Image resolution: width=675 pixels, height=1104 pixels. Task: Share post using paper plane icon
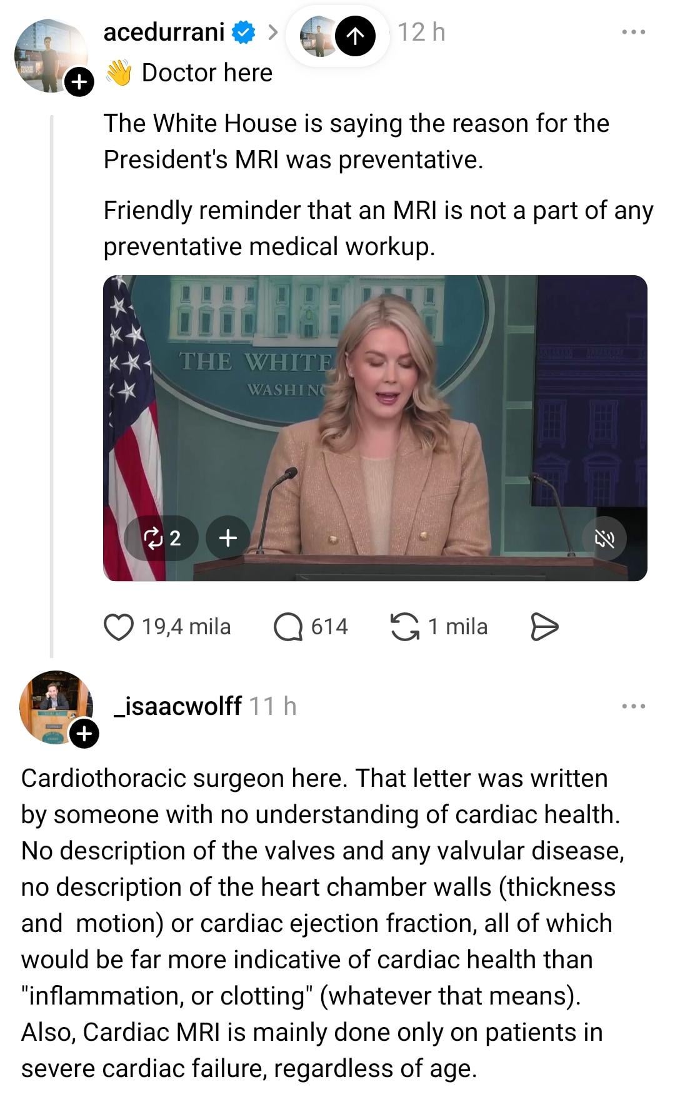(544, 627)
